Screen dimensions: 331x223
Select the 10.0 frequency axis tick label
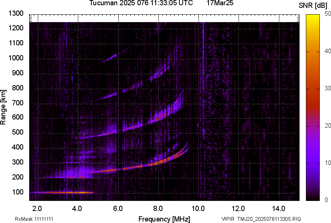tap(198, 208)
